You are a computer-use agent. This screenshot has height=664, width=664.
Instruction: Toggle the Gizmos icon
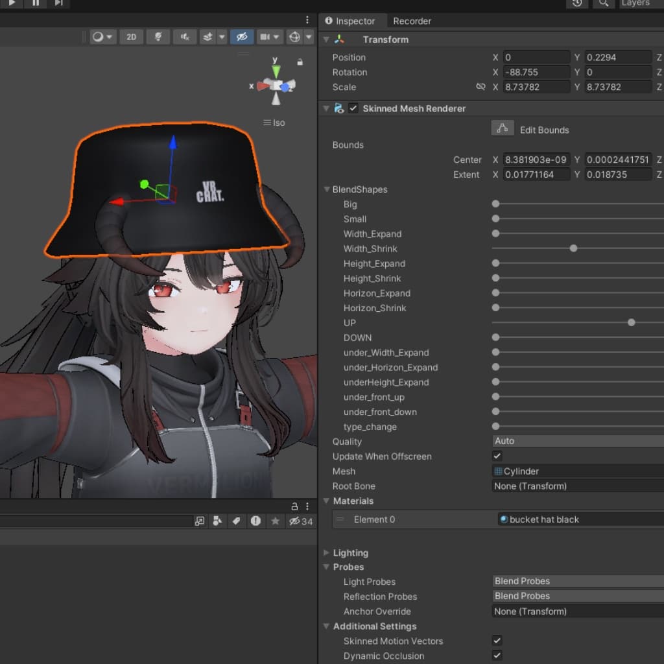pyautogui.click(x=294, y=37)
